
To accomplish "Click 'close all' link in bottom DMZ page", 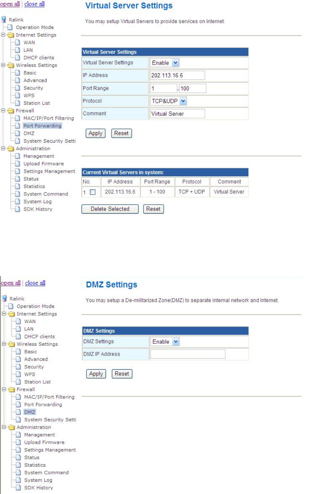I will click(35, 283).
